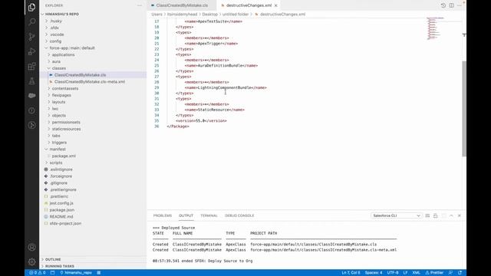Click the editor vertical scrollbar
This screenshot has width=491, height=276.
[x=464, y=109]
